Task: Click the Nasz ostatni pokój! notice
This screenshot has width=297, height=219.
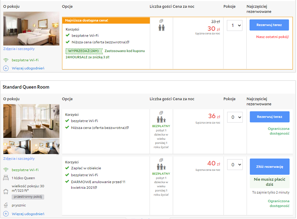Action: tap(273, 37)
